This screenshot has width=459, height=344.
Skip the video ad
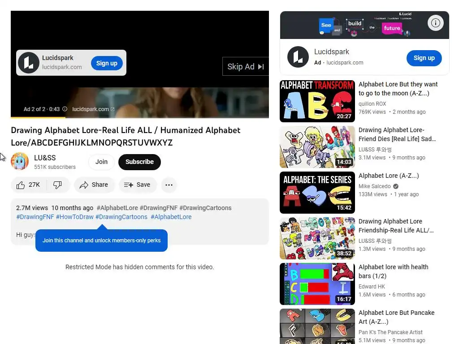tap(246, 67)
